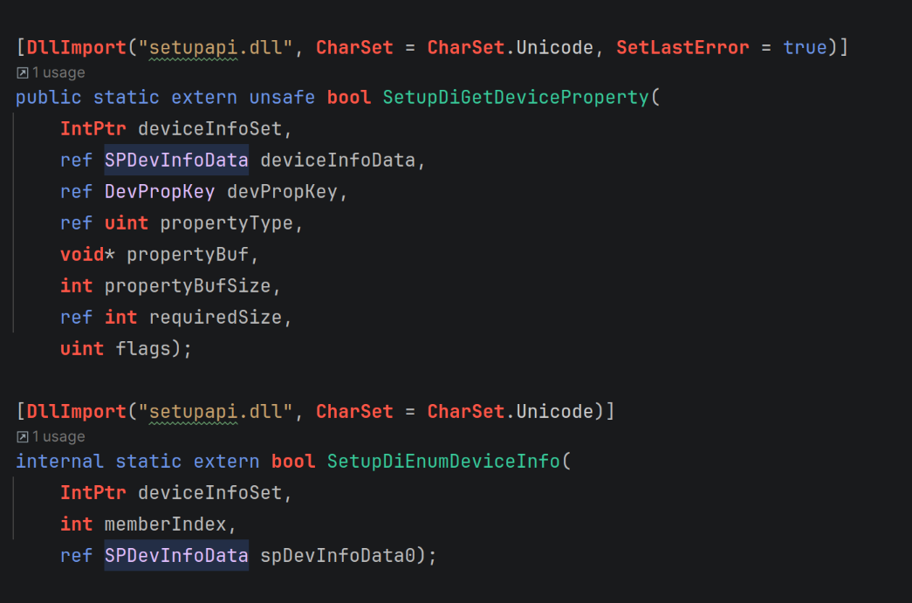This screenshot has width=912, height=603.
Task: Click the SetupDiEnumDeviceInfo method name
Action: pyautogui.click(x=443, y=461)
